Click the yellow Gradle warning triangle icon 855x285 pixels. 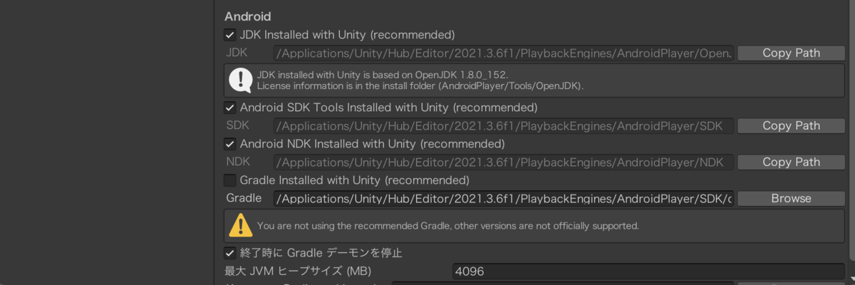(x=241, y=226)
